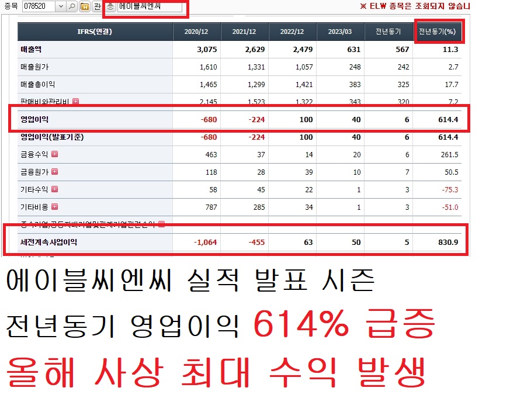Click the 50.5 financial cost growth value
Screen dimensions: 510x412
[452, 172]
